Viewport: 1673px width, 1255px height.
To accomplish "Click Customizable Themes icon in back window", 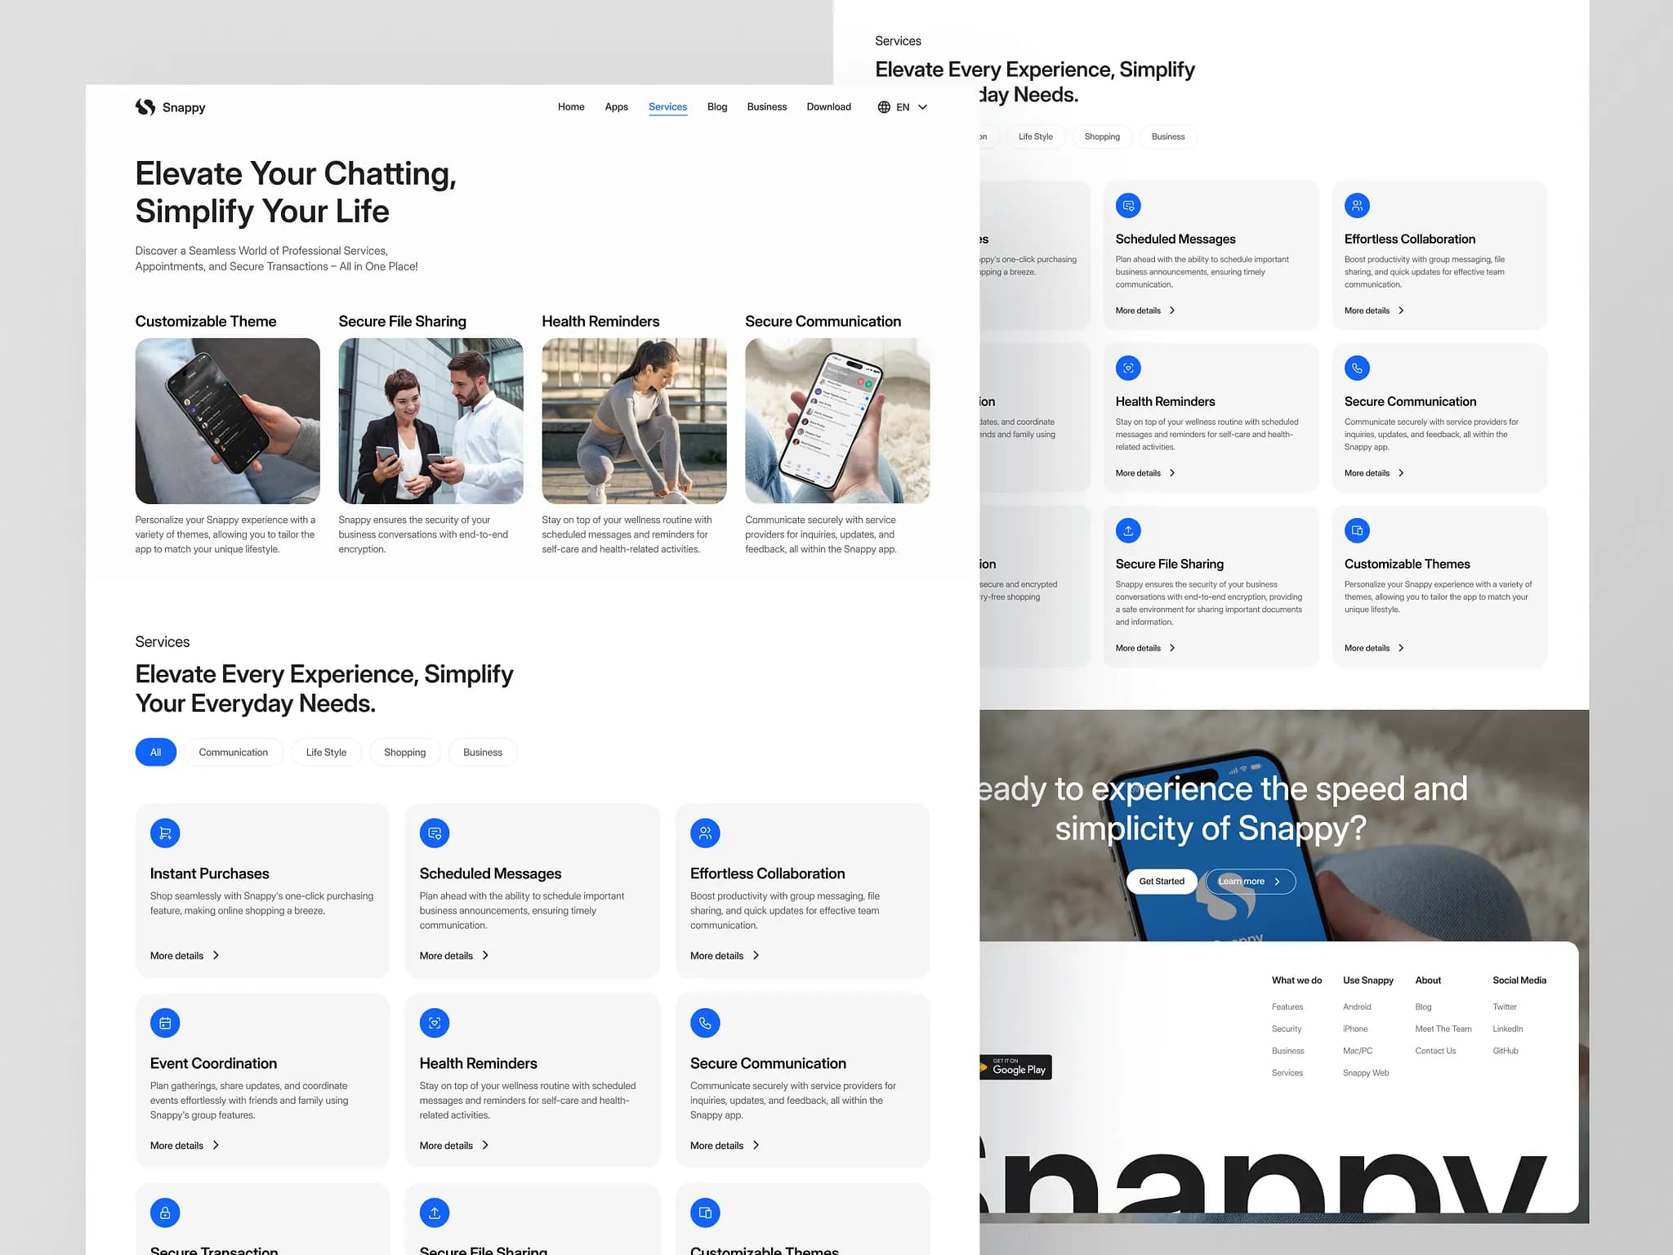I will pyautogui.click(x=1357, y=531).
